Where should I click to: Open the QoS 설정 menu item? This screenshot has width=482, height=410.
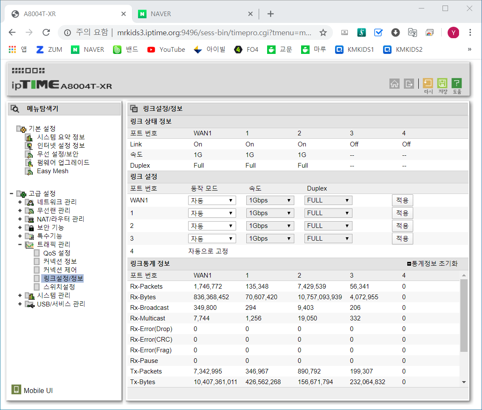(57, 253)
